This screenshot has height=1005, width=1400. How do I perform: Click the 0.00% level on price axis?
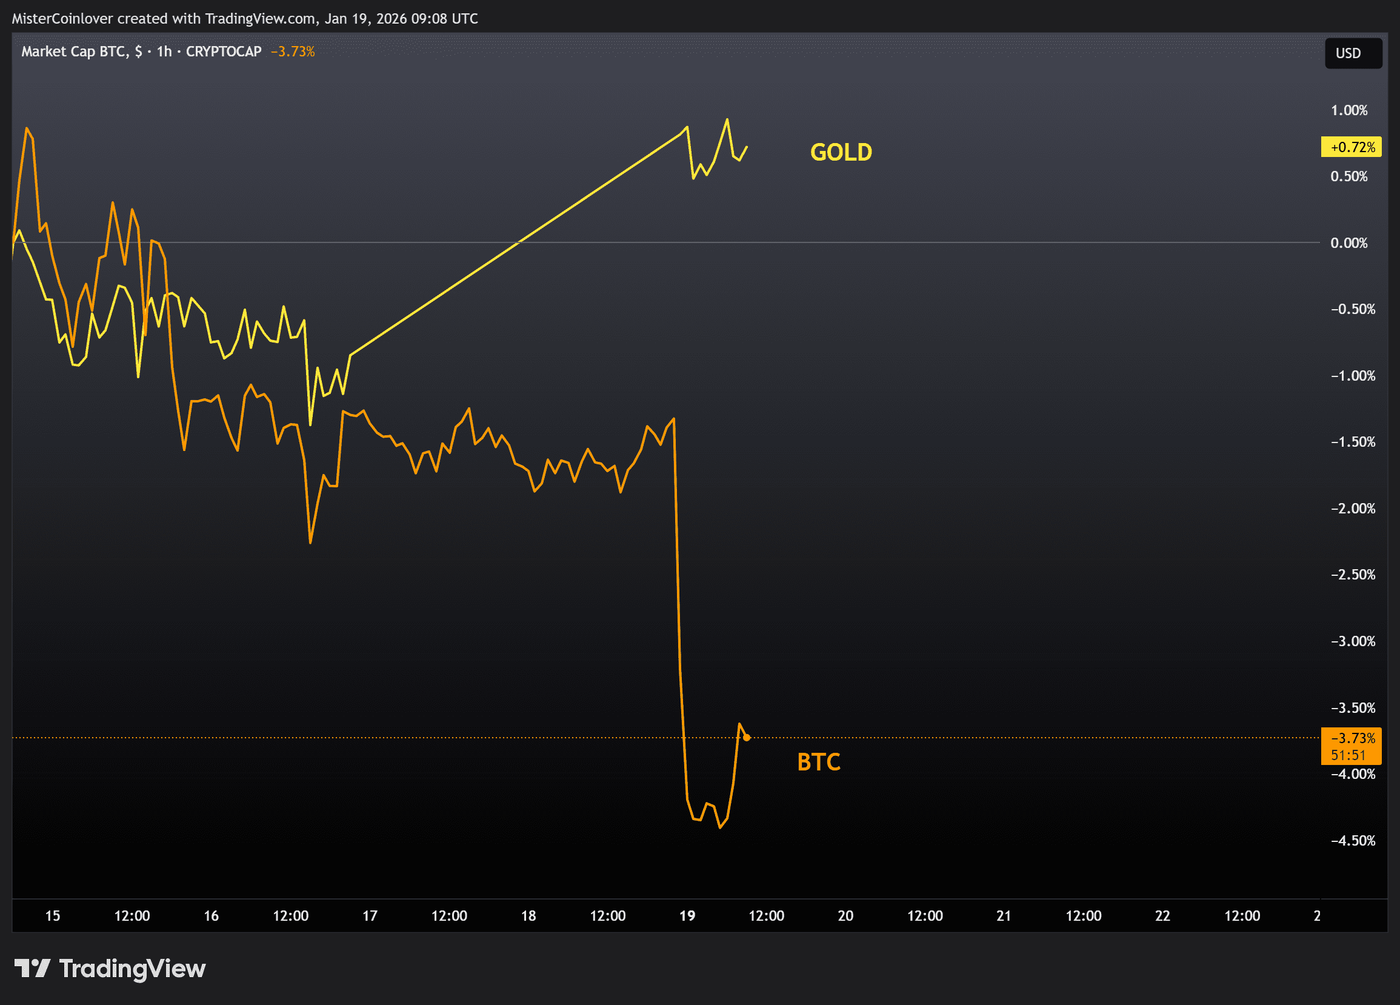(1348, 243)
